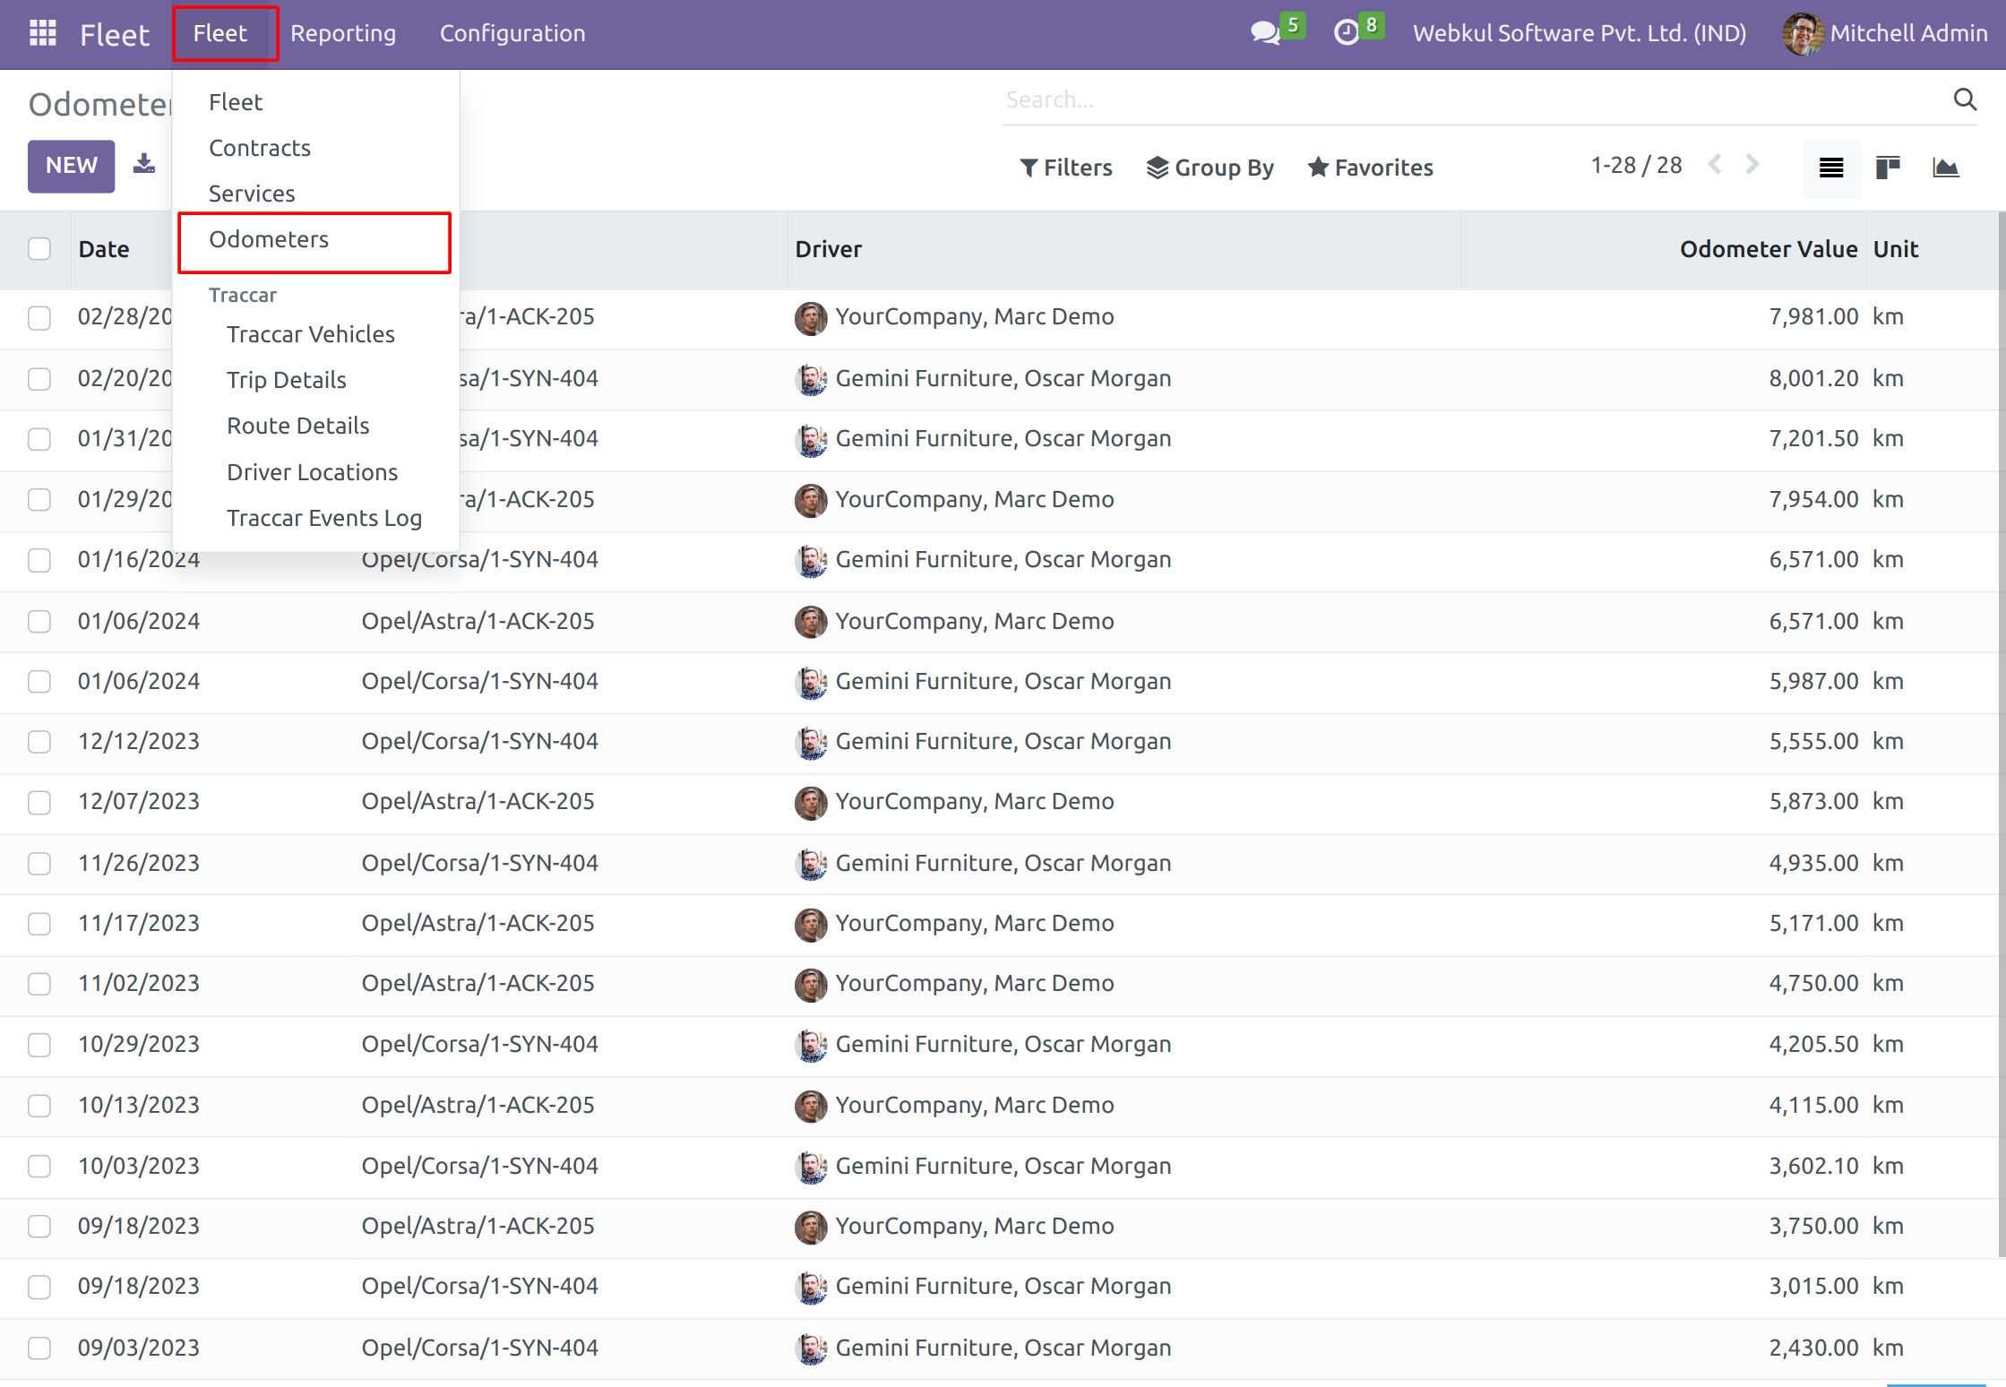Viewport: 2006px width, 1387px height.
Task: Open Trip Details menu entry
Action: [287, 380]
